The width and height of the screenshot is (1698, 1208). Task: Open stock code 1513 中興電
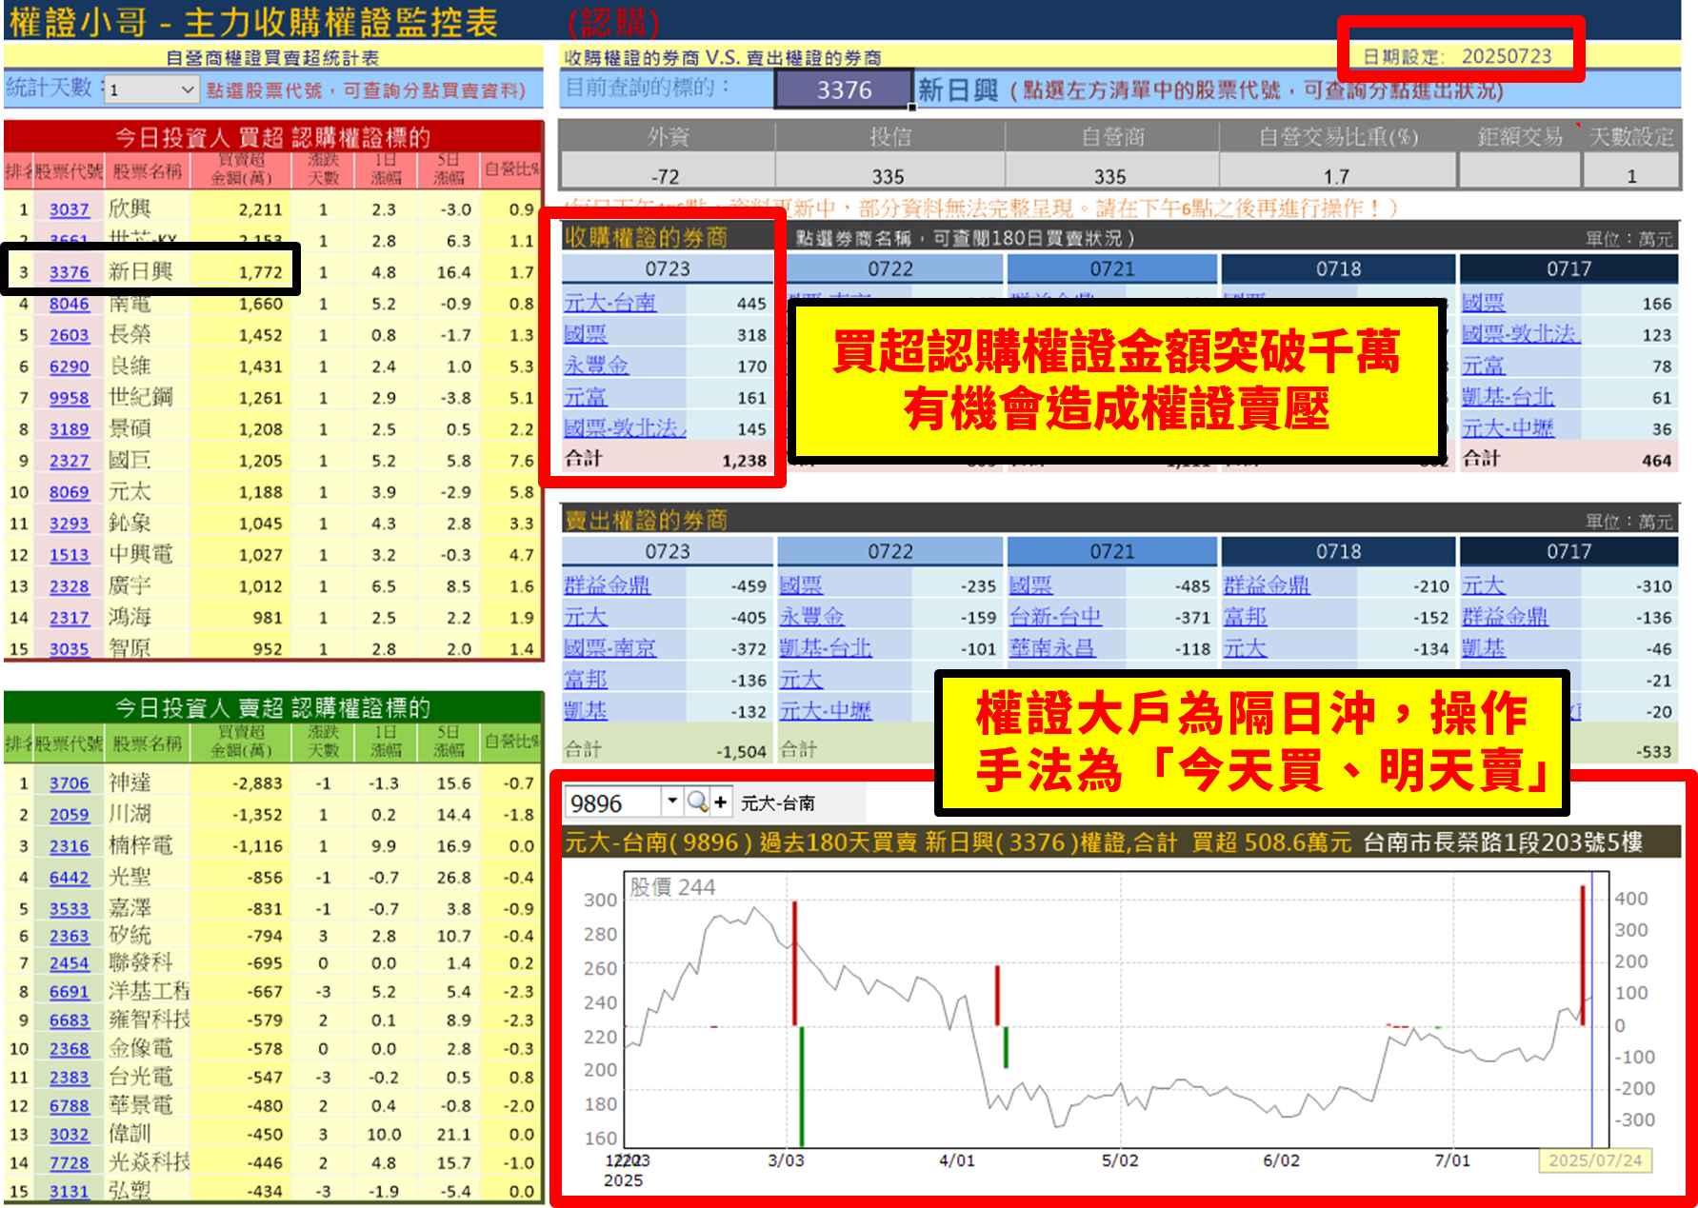[x=70, y=555]
